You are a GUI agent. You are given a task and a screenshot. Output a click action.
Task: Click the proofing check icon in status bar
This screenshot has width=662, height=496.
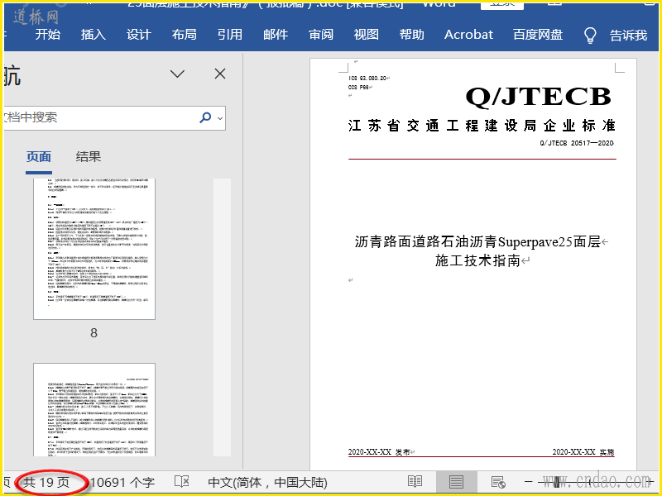pos(182,482)
